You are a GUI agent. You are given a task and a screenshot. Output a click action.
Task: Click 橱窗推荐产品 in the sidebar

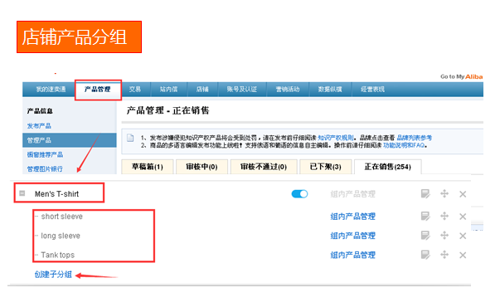[x=45, y=155]
